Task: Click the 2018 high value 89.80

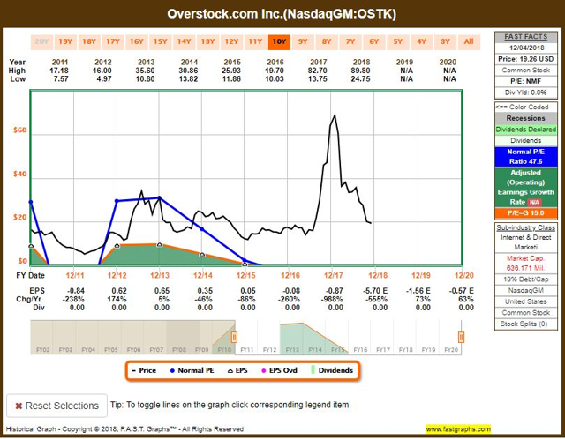Action: (361, 71)
